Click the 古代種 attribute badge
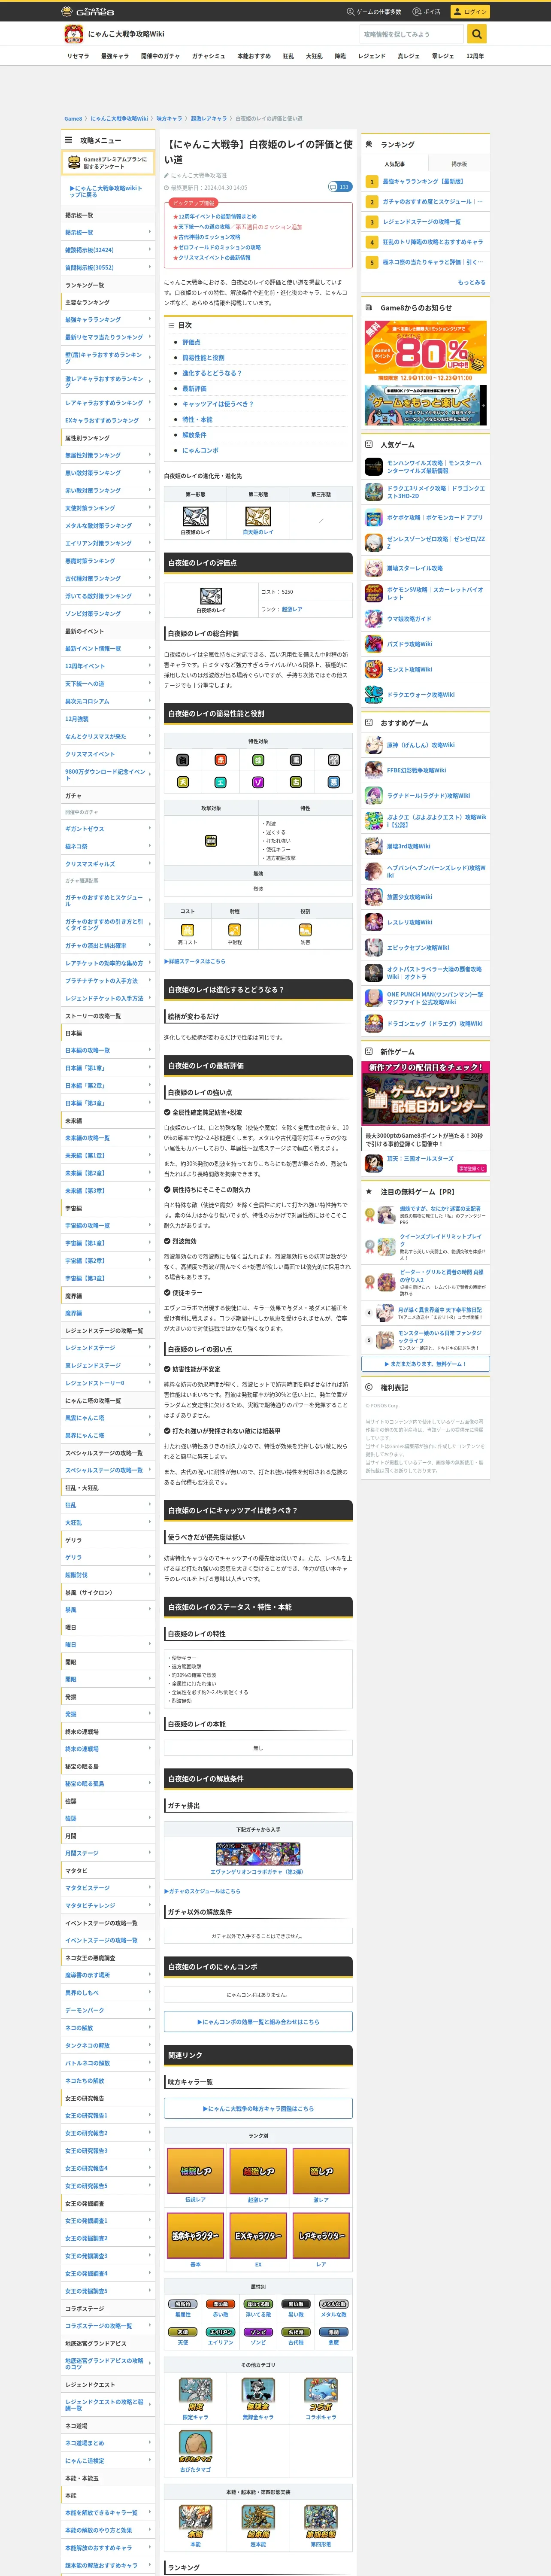 (296, 2332)
